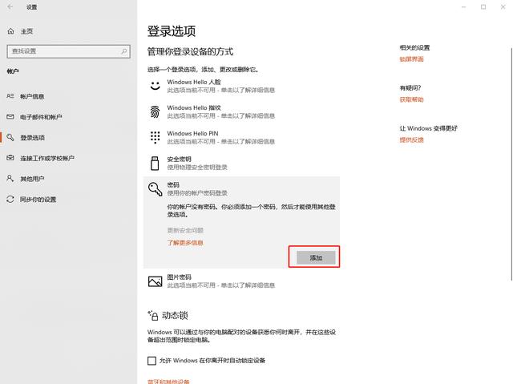This screenshot has height=384, width=513.
Task: Click the key icon next to 登录选项
Action: coord(10,137)
